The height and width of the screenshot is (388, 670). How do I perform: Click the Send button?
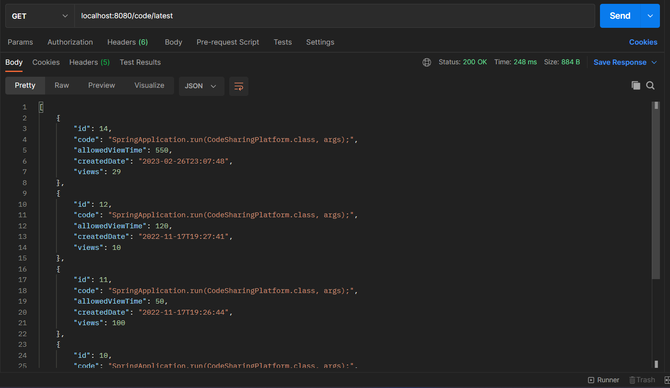620,16
